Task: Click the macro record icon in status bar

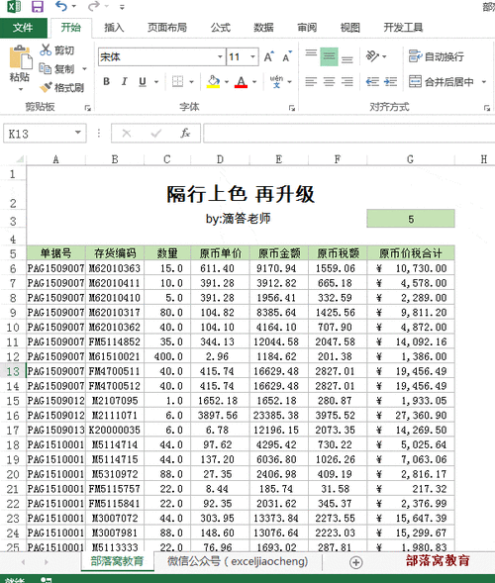Action: click(46, 580)
